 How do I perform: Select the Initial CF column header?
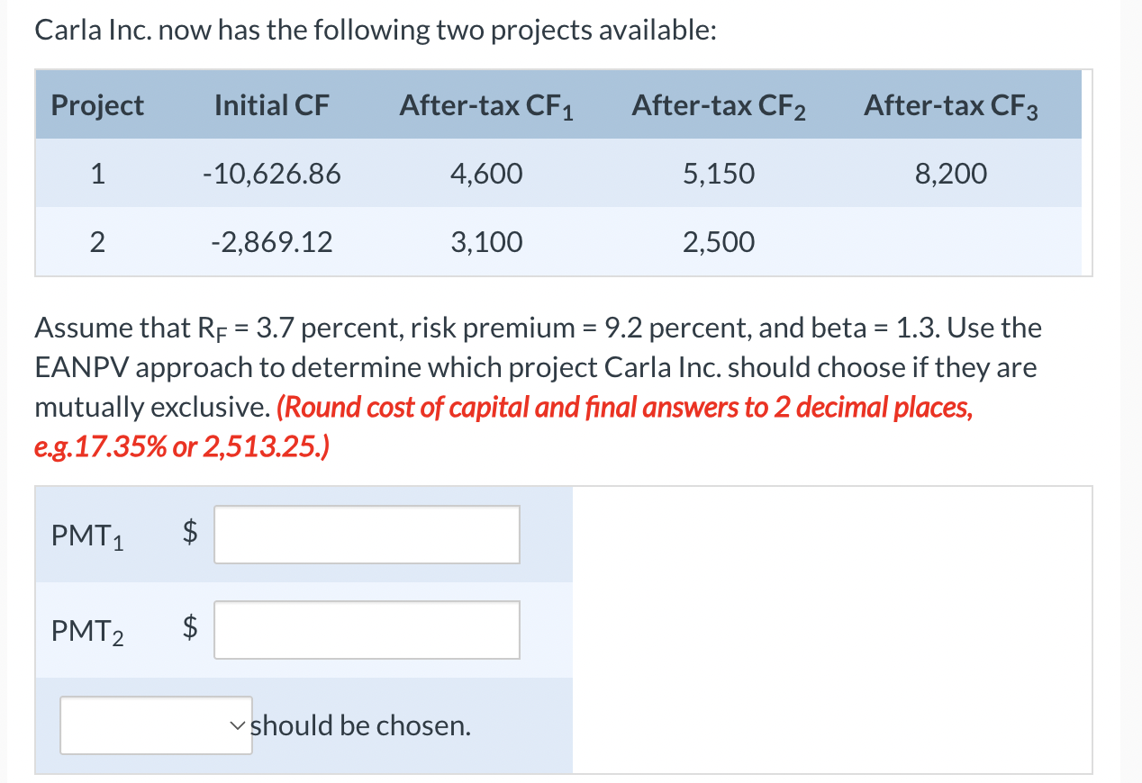[271, 105]
